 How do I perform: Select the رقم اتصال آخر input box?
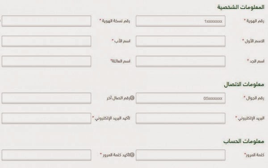pos(46,98)
